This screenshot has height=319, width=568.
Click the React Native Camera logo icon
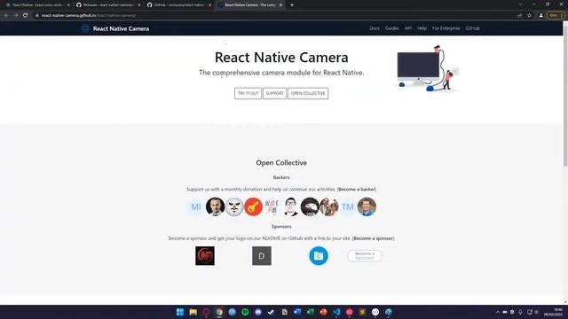pos(85,28)
